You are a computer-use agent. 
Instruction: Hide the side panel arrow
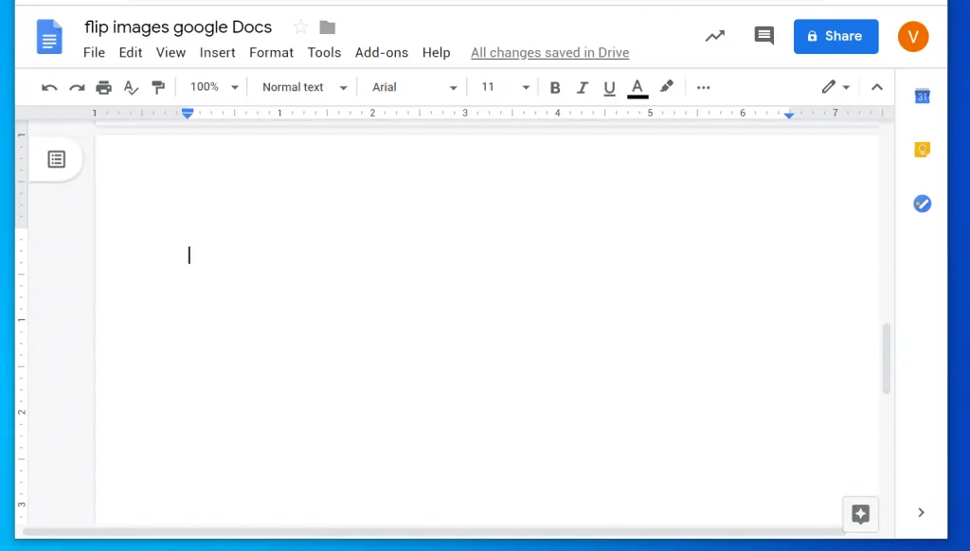click(921, 512)
